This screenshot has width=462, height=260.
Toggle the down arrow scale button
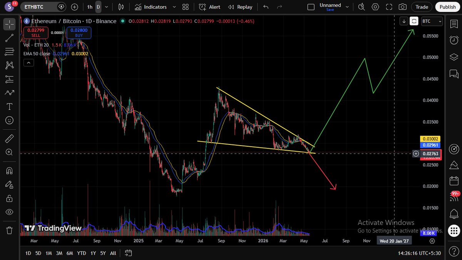tap(404, 21)
